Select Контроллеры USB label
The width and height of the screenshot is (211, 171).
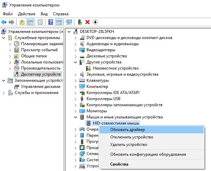click(103, 99)
